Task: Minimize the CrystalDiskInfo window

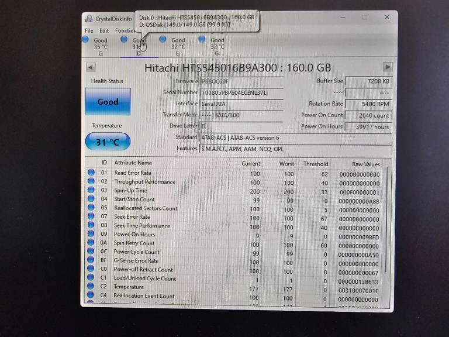Action: 343,18
